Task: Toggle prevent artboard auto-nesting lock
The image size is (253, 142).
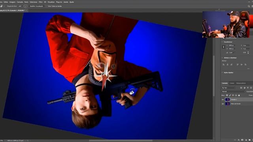Action: pos(236,95)
